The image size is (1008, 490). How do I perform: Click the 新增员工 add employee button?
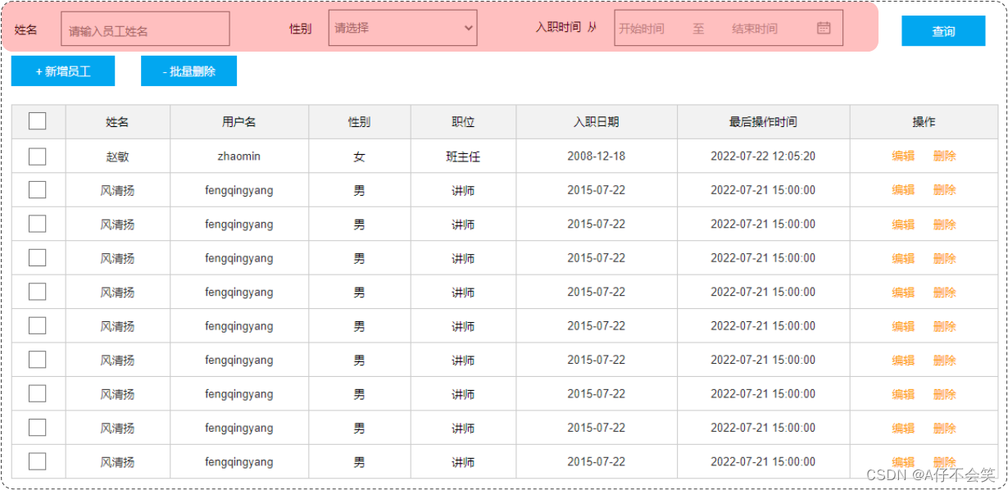coord(62,70)
